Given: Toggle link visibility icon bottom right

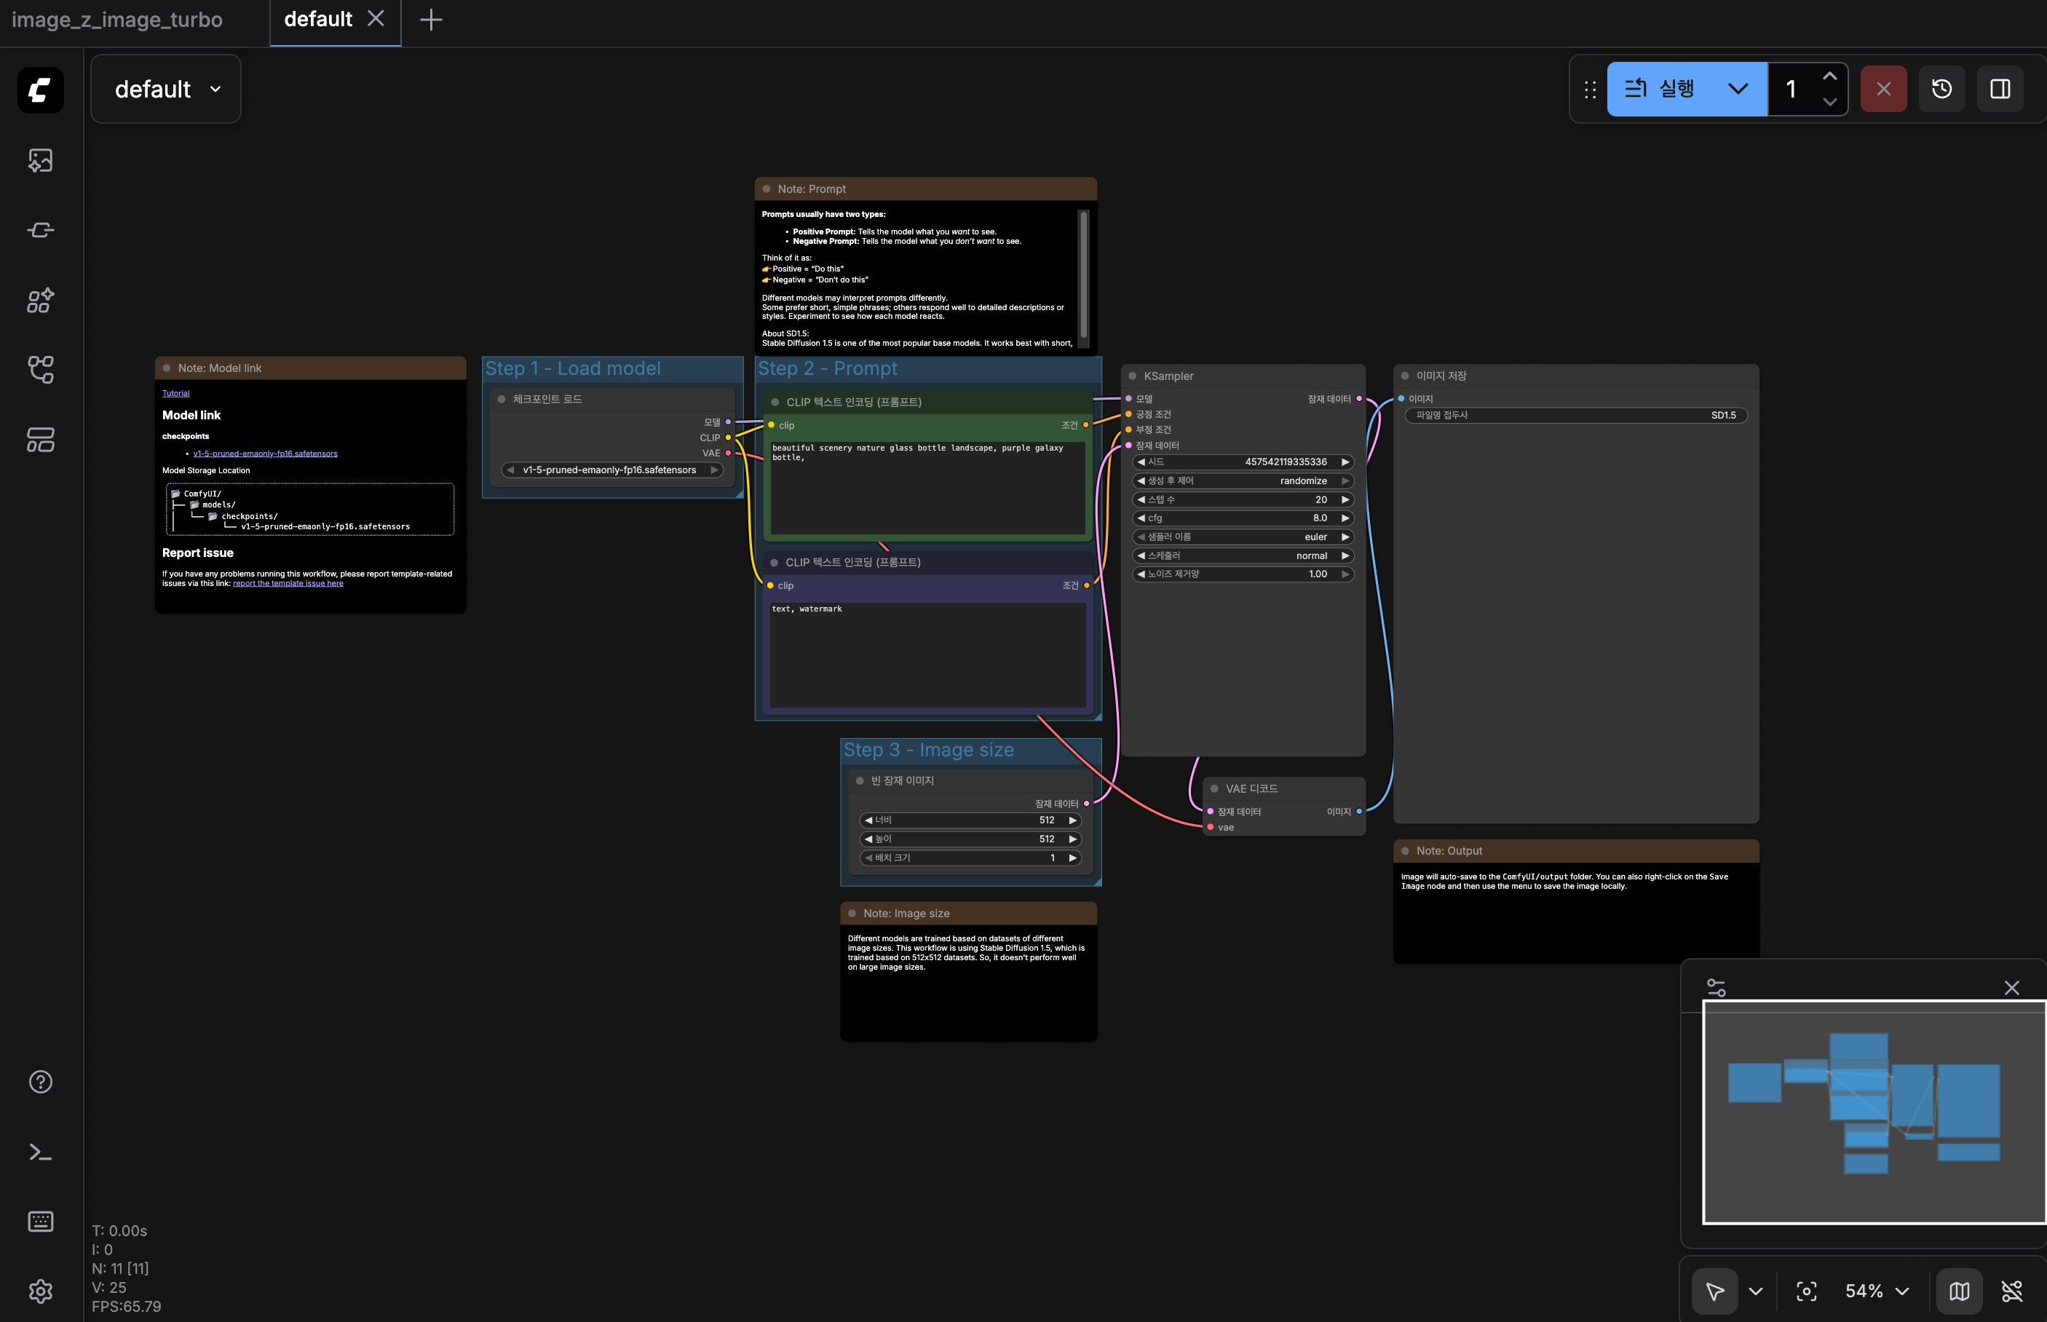Looking at the screenshot, I should [x=2012, y=1291].
